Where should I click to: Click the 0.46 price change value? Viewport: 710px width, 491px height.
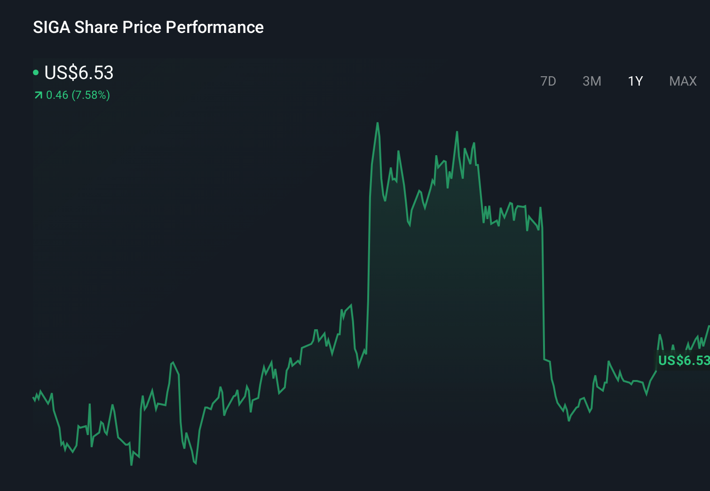(x=57, y=95)
